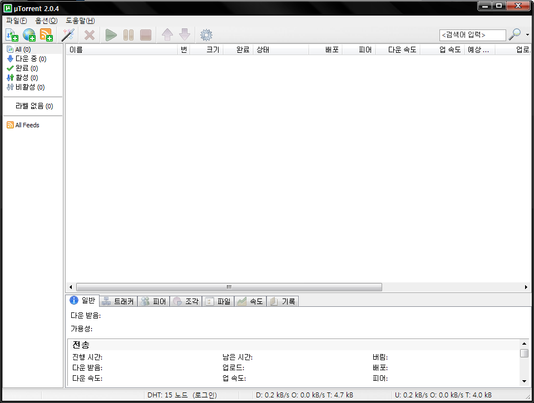Screen dimensions: 534x403
Task: Close the µTorrent window
Action: coord(518,6)
